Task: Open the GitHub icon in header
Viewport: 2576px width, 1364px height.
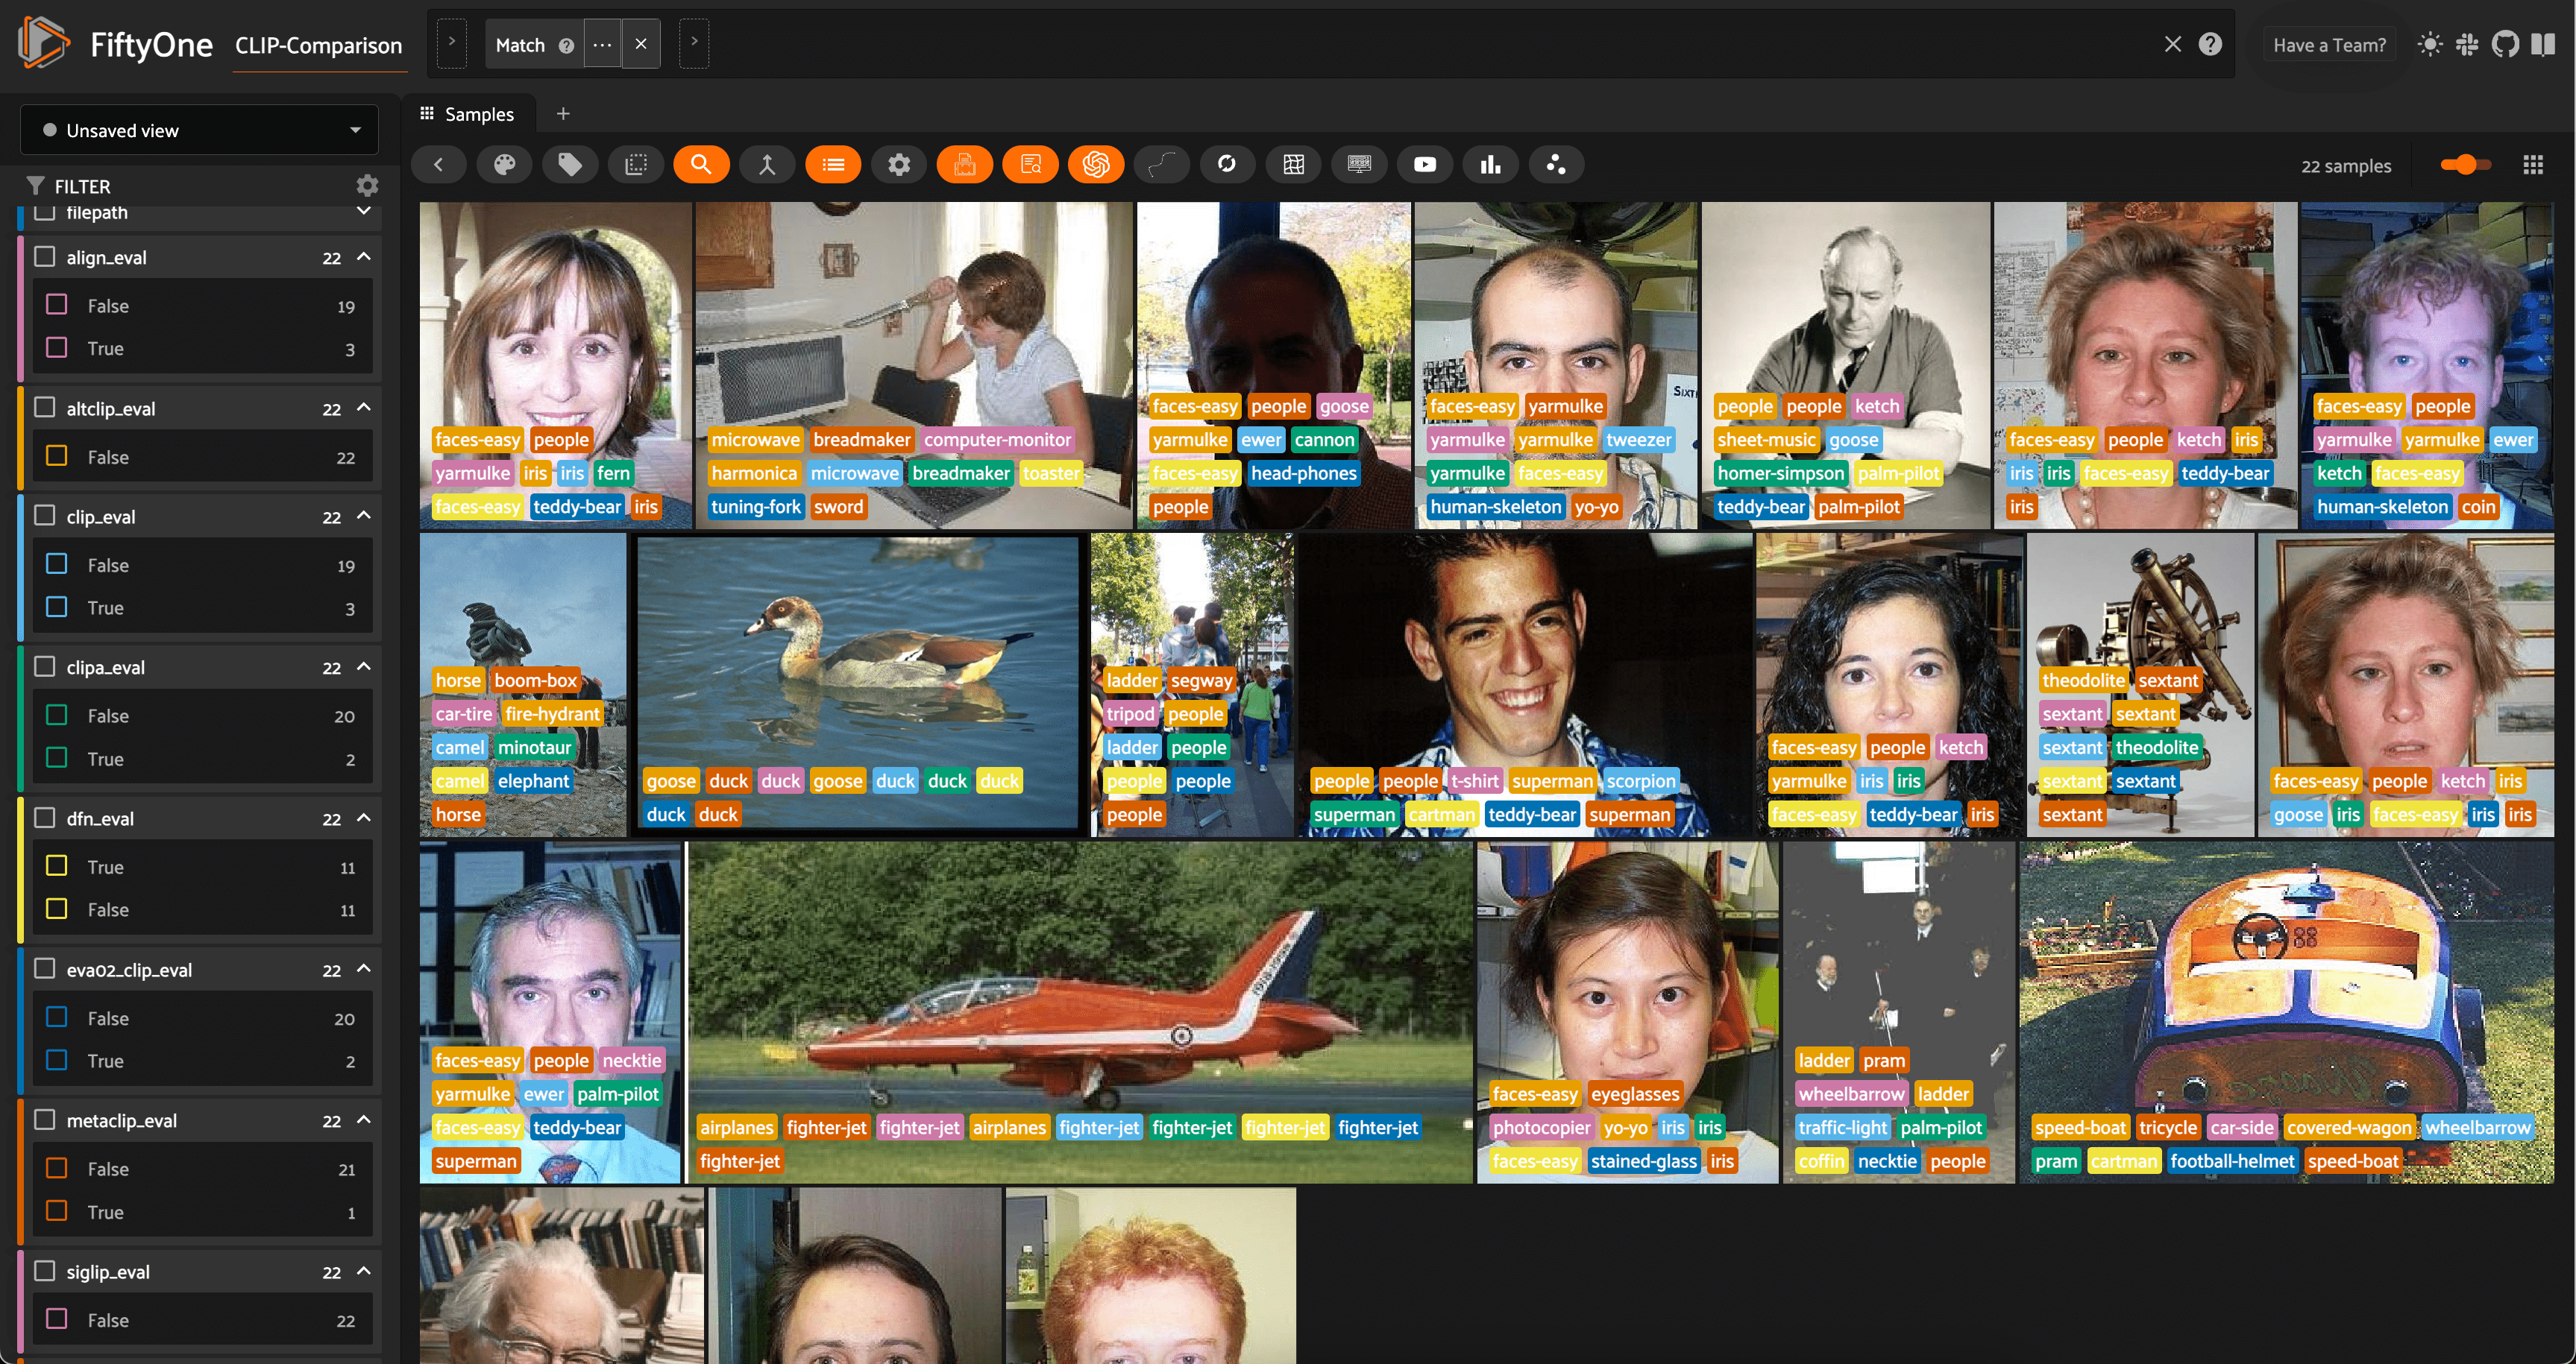Action: (2505, 45)
